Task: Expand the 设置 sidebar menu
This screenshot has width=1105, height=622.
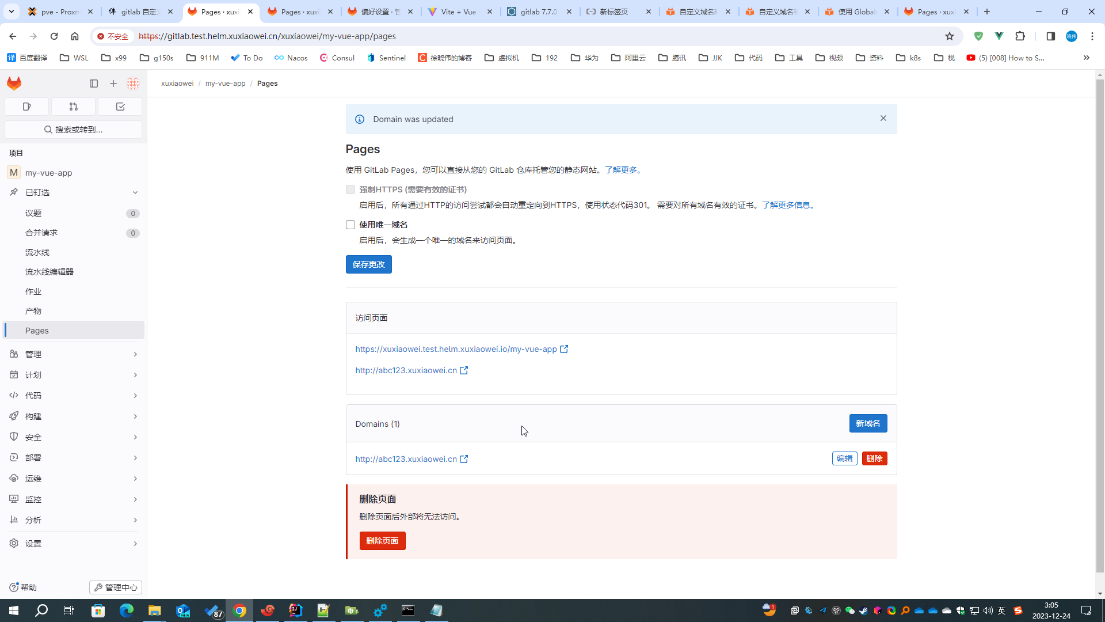Action: [x=73, y=543]
